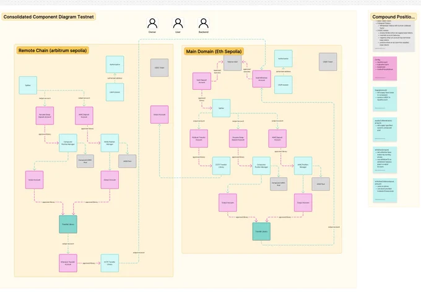Screen dimensions: 421x292
Task: Select Main Domain Output Account under Compound manager
Action: click(x=228, y=203)
